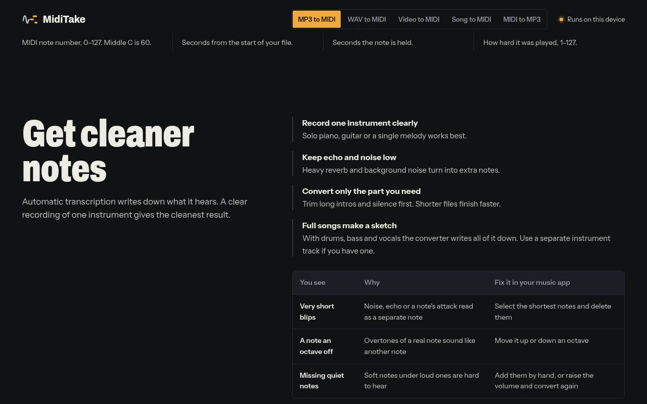The width and height of the screenshot is (647, 404).
Task: Select the Record one instrument clearly tip
Action: click(x=360, y=123)
